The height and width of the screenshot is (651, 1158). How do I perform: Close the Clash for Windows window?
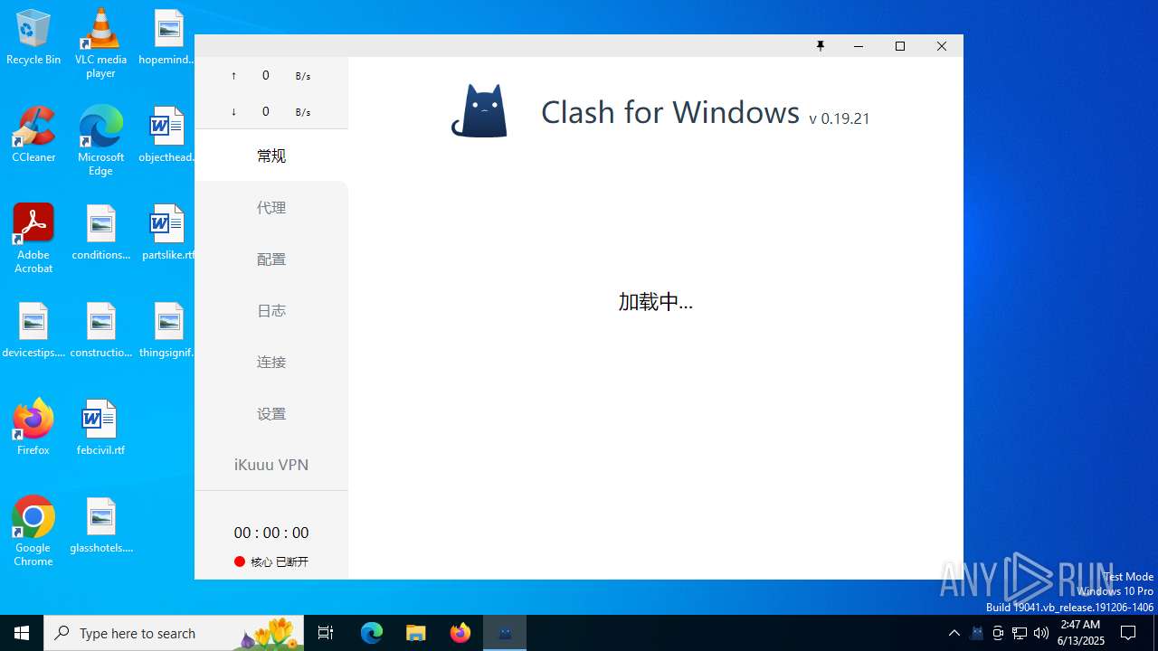point(942,46)
